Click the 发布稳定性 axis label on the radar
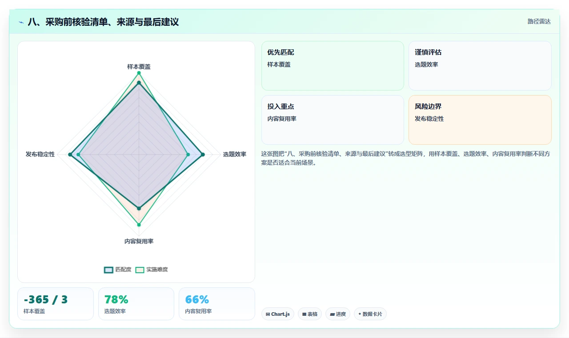 click(x=40, y=154)
